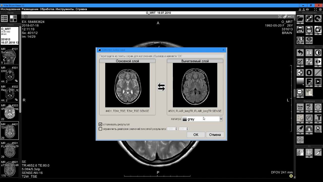The height and width of the screenshot is (182, 323).
Task: Select the text annotation T tool
Action: coord(318,118)
